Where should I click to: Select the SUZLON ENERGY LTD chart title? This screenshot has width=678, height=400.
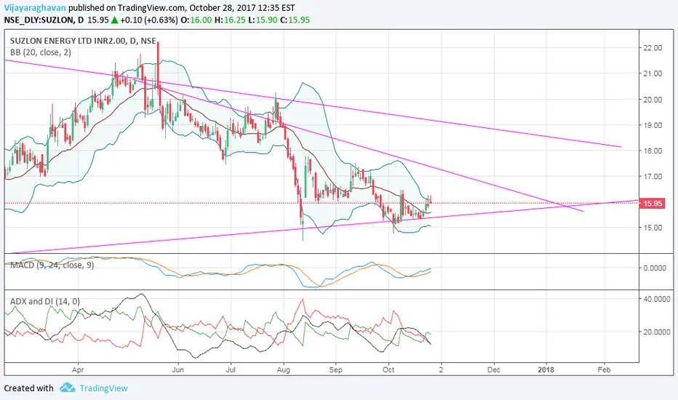(x=83, y=41)
